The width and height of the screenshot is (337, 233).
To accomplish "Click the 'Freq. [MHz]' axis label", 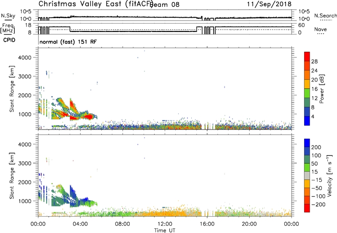I will click(8, 28).
